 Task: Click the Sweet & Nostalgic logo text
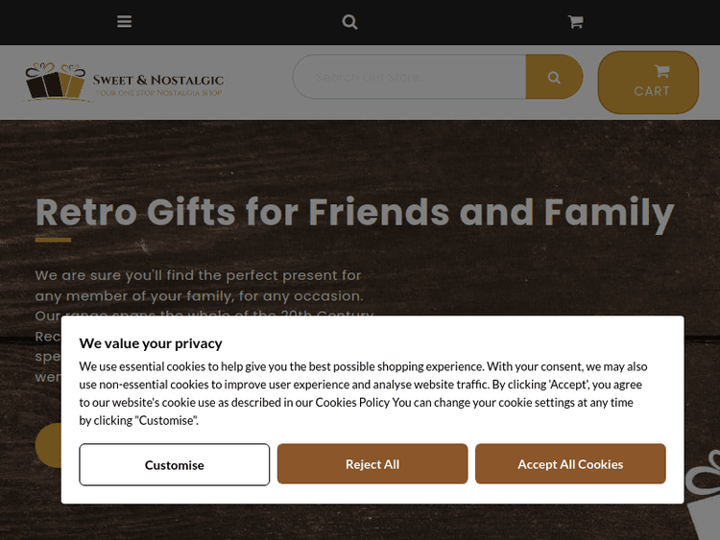pos(158,80)
